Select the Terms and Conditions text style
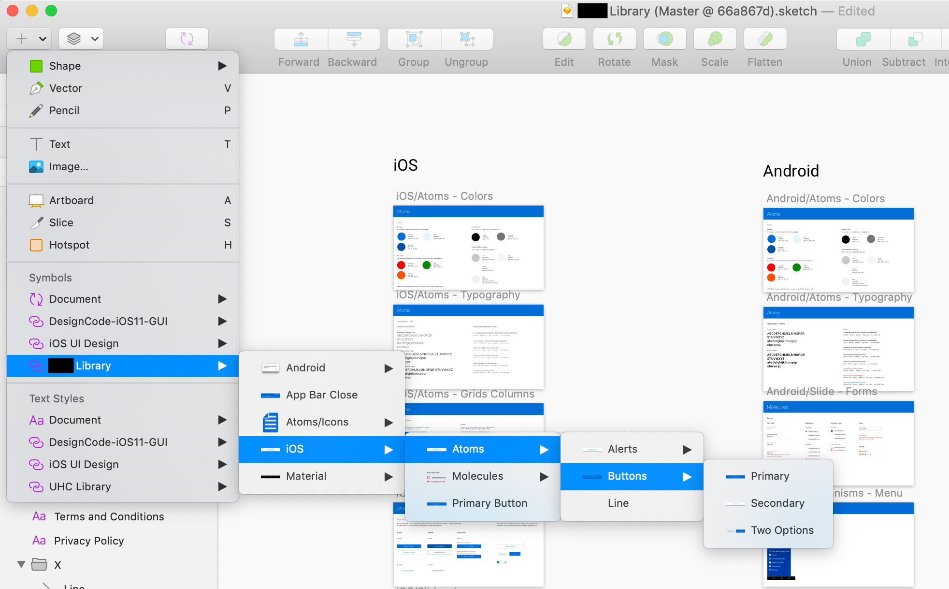This screenshot has height=589, width=949. (109, 516)
